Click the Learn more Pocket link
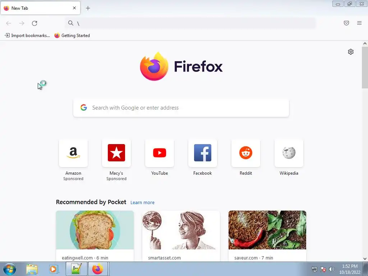This screenshot has width=368, height=276. click(x=142, y=202)
